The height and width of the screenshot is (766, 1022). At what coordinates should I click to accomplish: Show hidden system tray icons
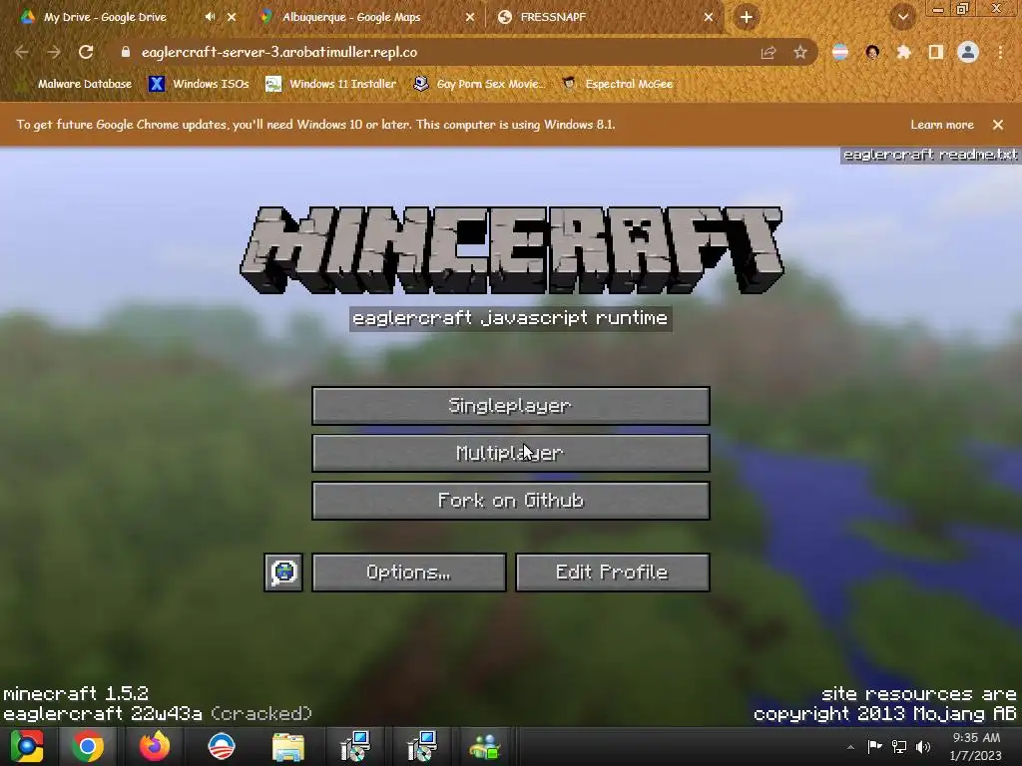click(850, 747)
